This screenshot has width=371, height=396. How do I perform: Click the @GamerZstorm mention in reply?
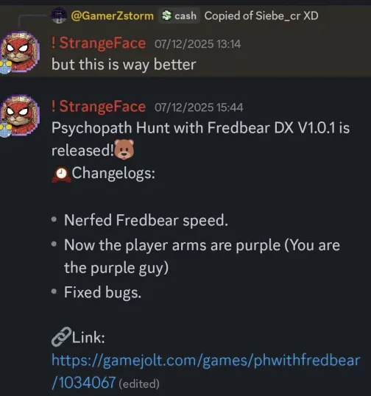click(x=113, y=16)
